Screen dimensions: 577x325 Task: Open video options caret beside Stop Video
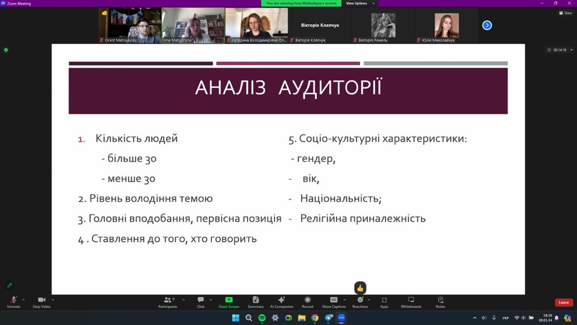coord(53,300)
